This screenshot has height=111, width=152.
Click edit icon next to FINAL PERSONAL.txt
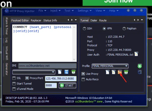136,54
